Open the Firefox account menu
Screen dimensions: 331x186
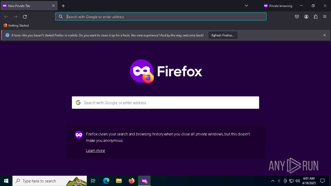[306, 17]
